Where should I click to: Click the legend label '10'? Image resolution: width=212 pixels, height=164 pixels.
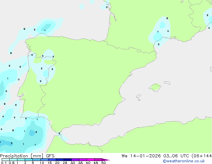[42, 163]
